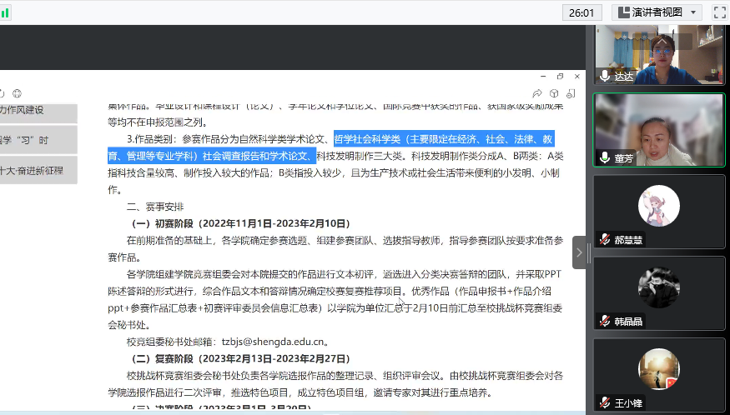Screen dimensions: 730x415
Task: Click the muted microphone icon for 郝慧慧
Action: tap(605, 239)
